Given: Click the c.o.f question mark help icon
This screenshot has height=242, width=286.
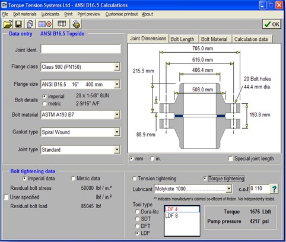Looking at the screenshot, I should pyautogui.click(x=274, y=189).
